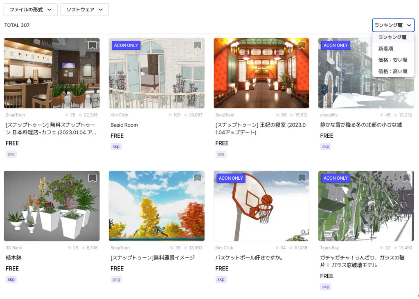Open title バスケットボール好きですか。

[249, 258]
